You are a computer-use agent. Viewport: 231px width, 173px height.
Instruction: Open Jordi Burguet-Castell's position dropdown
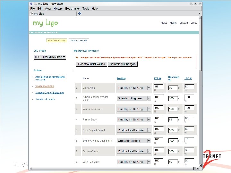pos(134,130)
